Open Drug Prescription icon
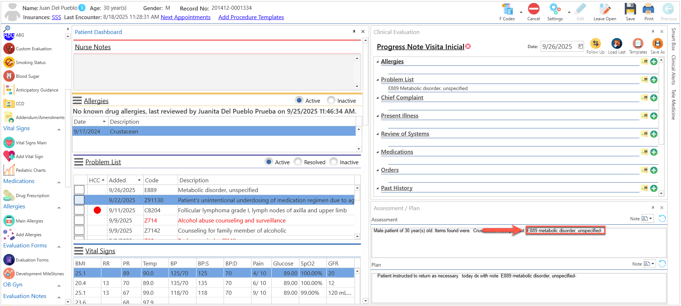The width and height of the screenshot is (681, 306). (9, 196)
